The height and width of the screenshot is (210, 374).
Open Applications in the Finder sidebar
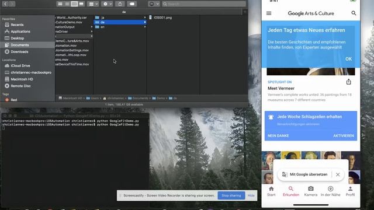coord(20,32)
